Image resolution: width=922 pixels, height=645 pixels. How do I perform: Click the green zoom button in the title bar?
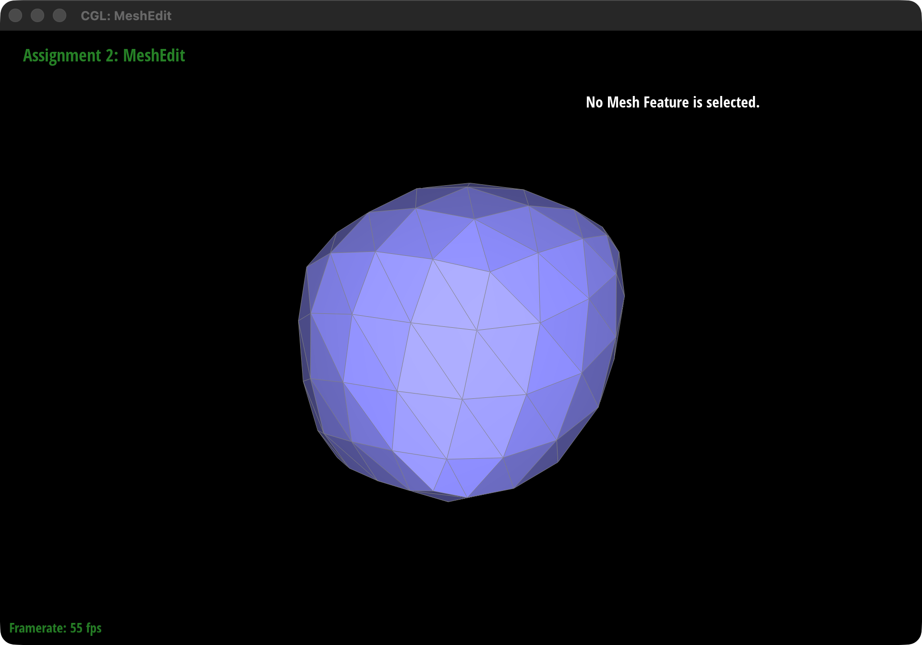click(60, 15)
